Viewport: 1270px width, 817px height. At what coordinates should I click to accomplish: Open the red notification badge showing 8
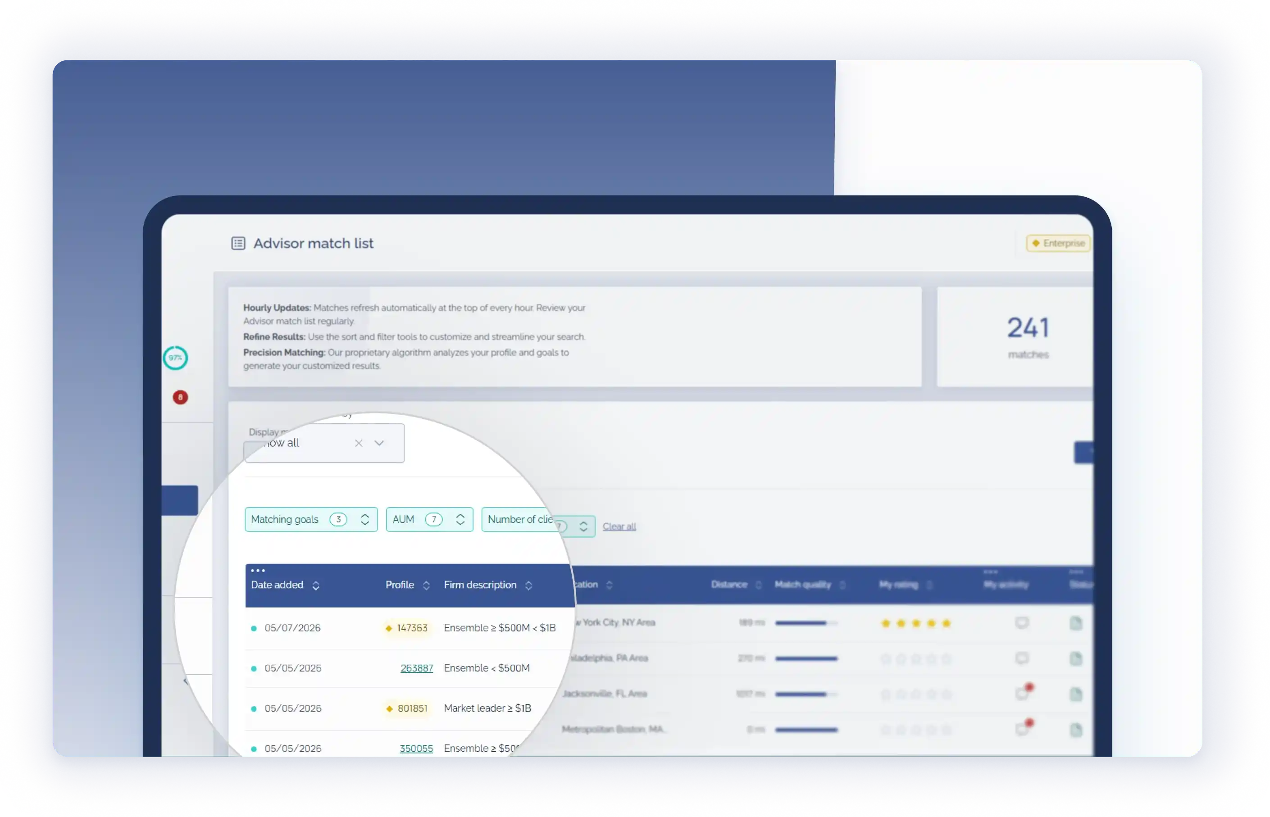181,397
